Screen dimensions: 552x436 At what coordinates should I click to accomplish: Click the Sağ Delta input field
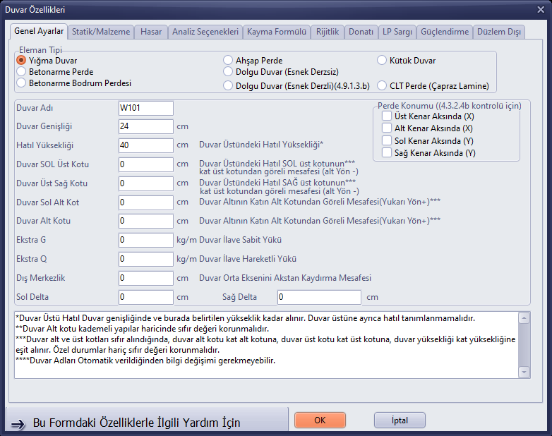click(319, 297)
